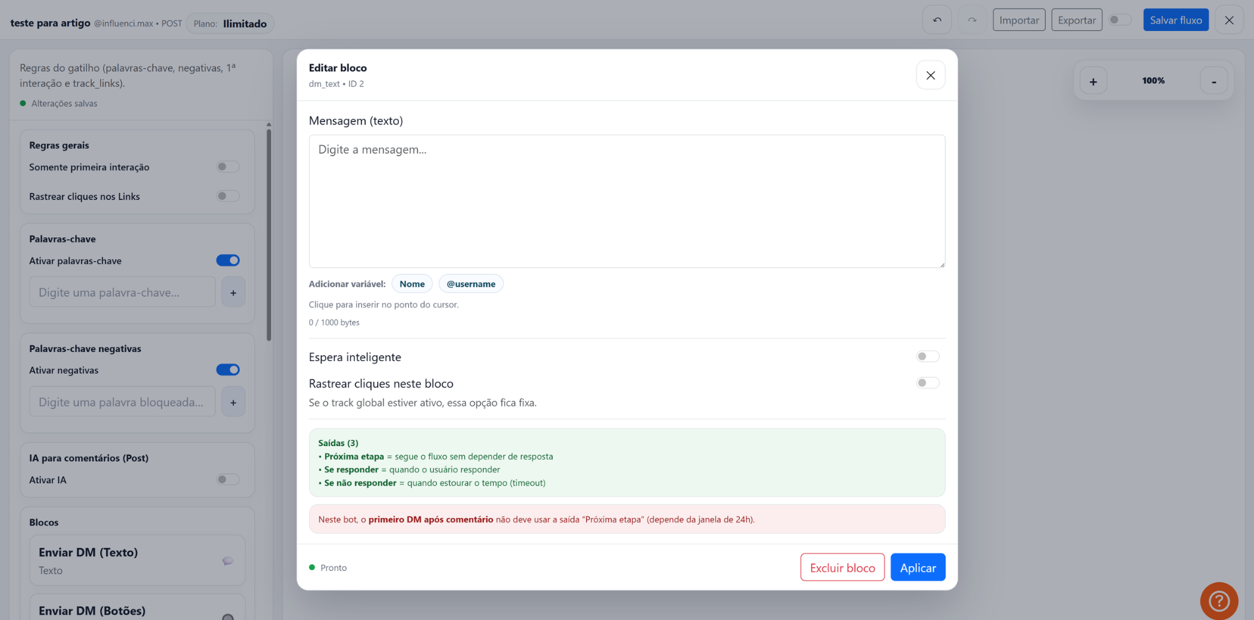Add keyword with plus button
1254x620 pixels.
[x=233, y=293]
